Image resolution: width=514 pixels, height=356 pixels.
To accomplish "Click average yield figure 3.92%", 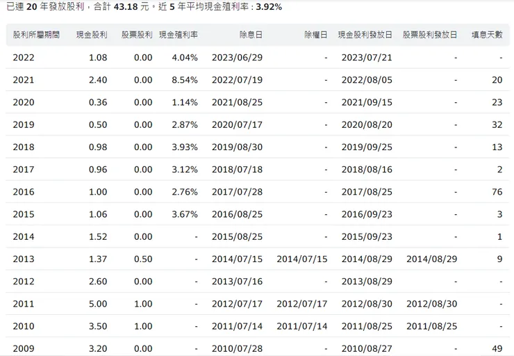I will click(x=269, y=7).
